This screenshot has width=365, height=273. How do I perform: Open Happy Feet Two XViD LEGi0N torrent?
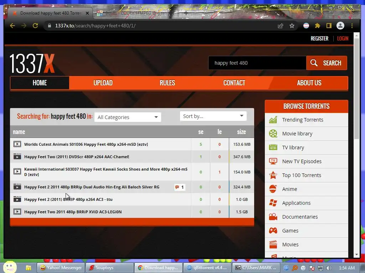coord(73,212)
